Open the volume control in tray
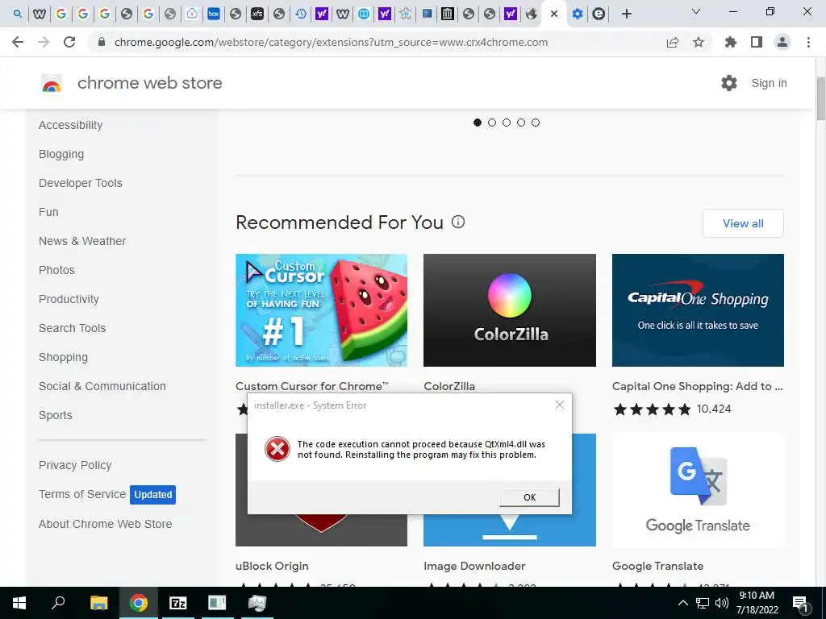This screenshot has height=619, width=826. tap(722, 603)
